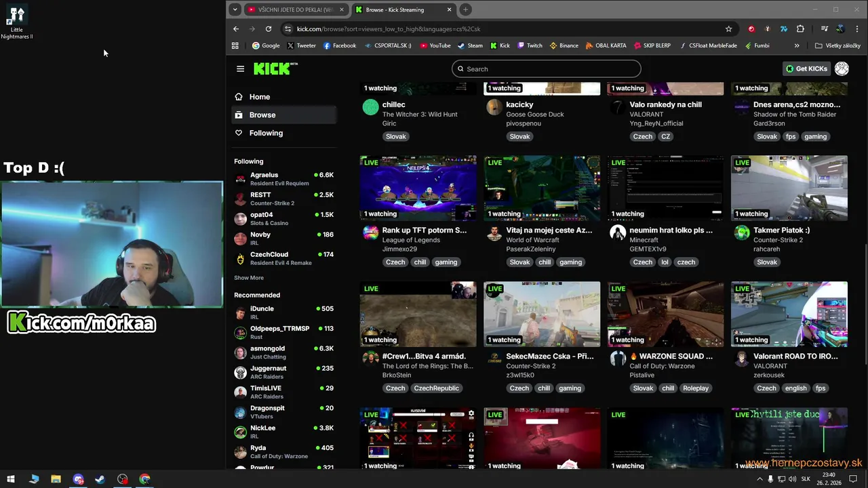Click the SLK keyboard language indicator
868x488 pixels.
click(806, 479)
